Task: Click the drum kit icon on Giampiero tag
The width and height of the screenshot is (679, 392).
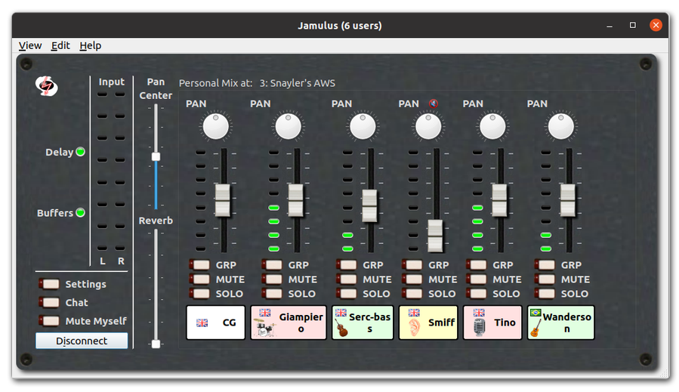Action: (x=264, y=328)
